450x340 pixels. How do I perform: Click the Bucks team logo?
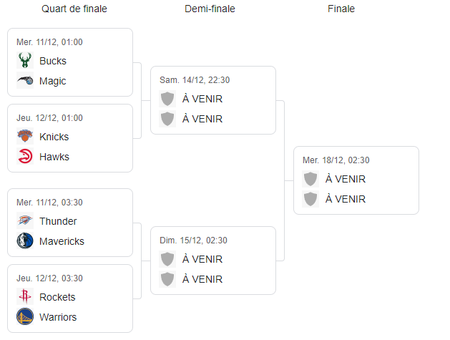[25, 61]
